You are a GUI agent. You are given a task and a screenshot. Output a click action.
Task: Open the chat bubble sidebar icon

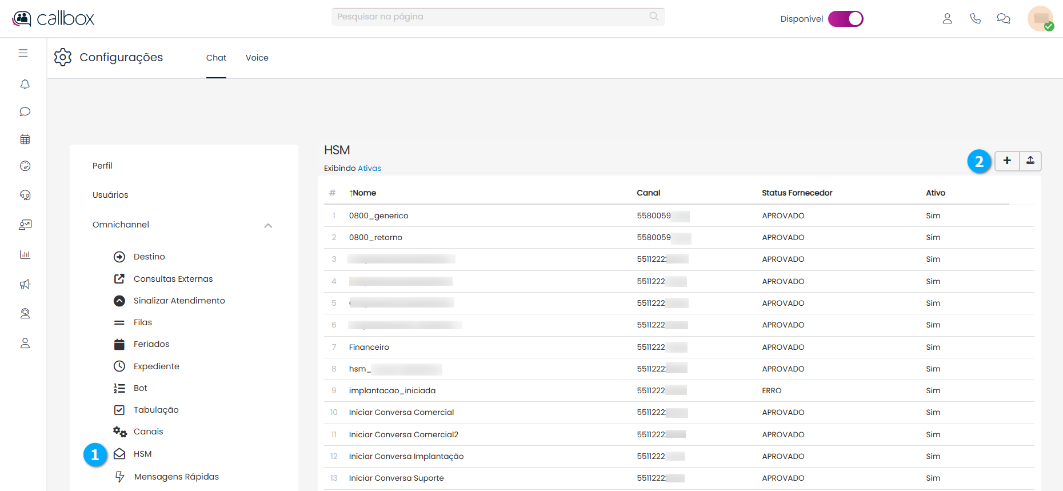pos(25,111)
